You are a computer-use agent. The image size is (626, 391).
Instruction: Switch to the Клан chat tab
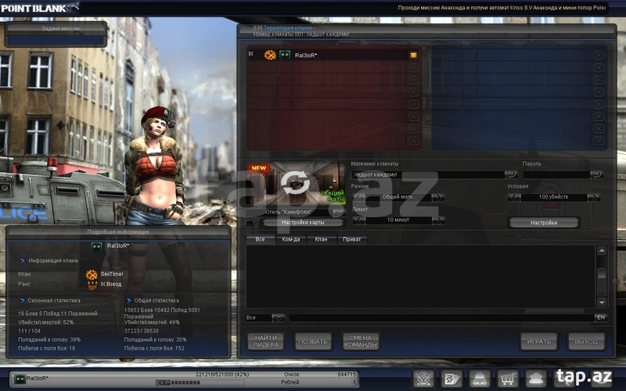click(x=321, y=239)
